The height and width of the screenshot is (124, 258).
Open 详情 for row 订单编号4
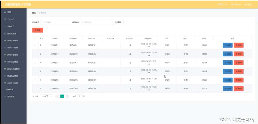click(x=228, y=71)
